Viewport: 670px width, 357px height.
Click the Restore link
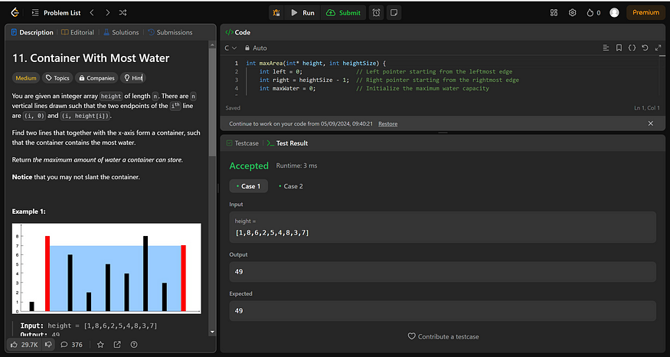pyautogui.click(x=388, y=123)
